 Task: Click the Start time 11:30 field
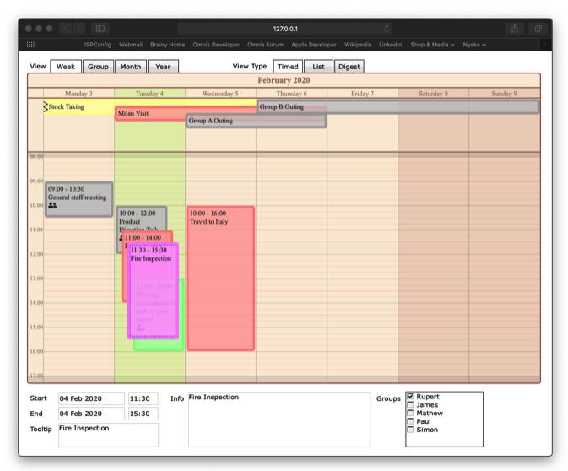143,398
